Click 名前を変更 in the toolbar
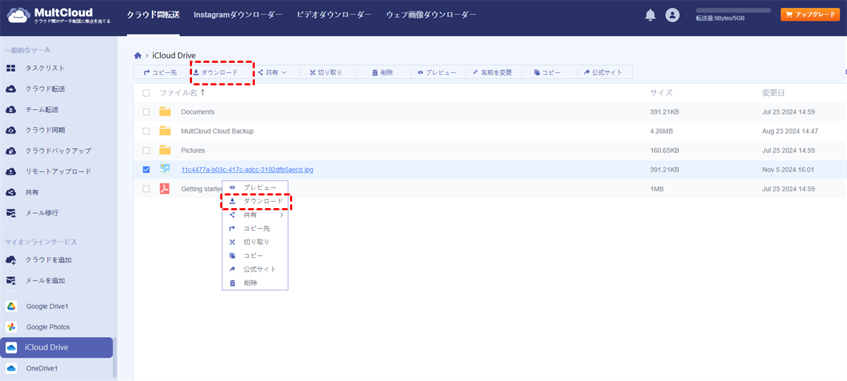847x381 pixels. [x=493, y=72]
